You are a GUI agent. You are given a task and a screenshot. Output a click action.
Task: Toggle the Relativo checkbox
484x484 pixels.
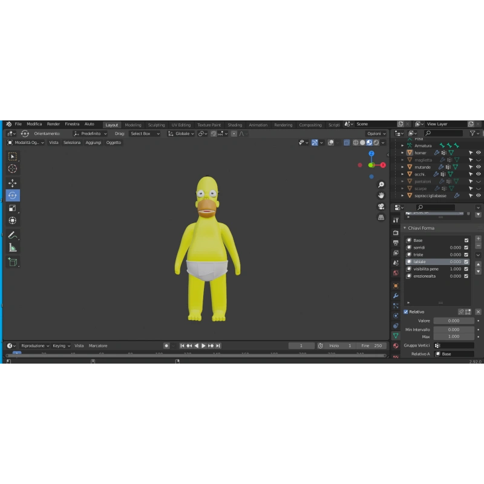pyautogui.click(x=406, y=312)
